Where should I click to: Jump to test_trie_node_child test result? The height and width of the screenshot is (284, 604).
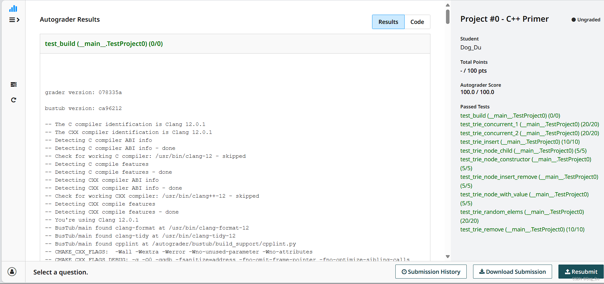[x=523, y=151]
